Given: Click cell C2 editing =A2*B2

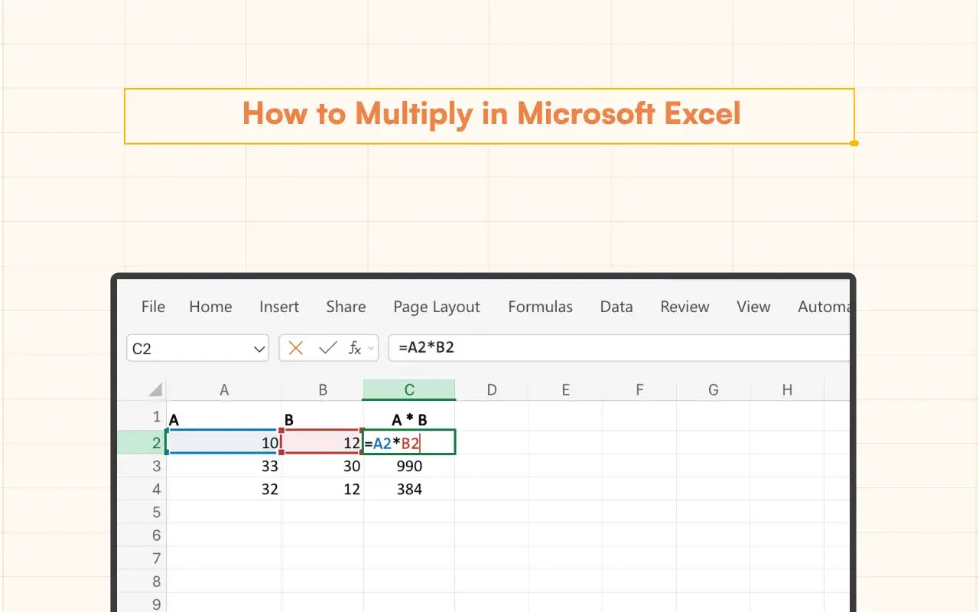Looking at the screenshot, I should [409, 442].
